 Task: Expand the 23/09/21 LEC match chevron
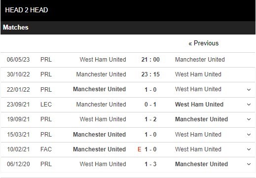tap(249, 105)
